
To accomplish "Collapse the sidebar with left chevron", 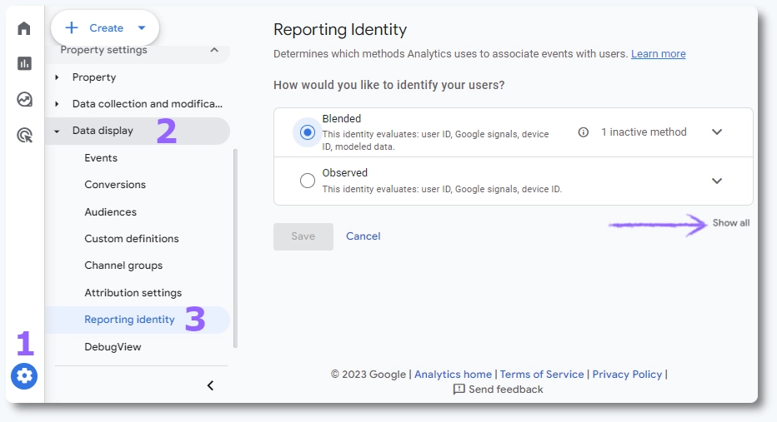I will click(210, 385).
